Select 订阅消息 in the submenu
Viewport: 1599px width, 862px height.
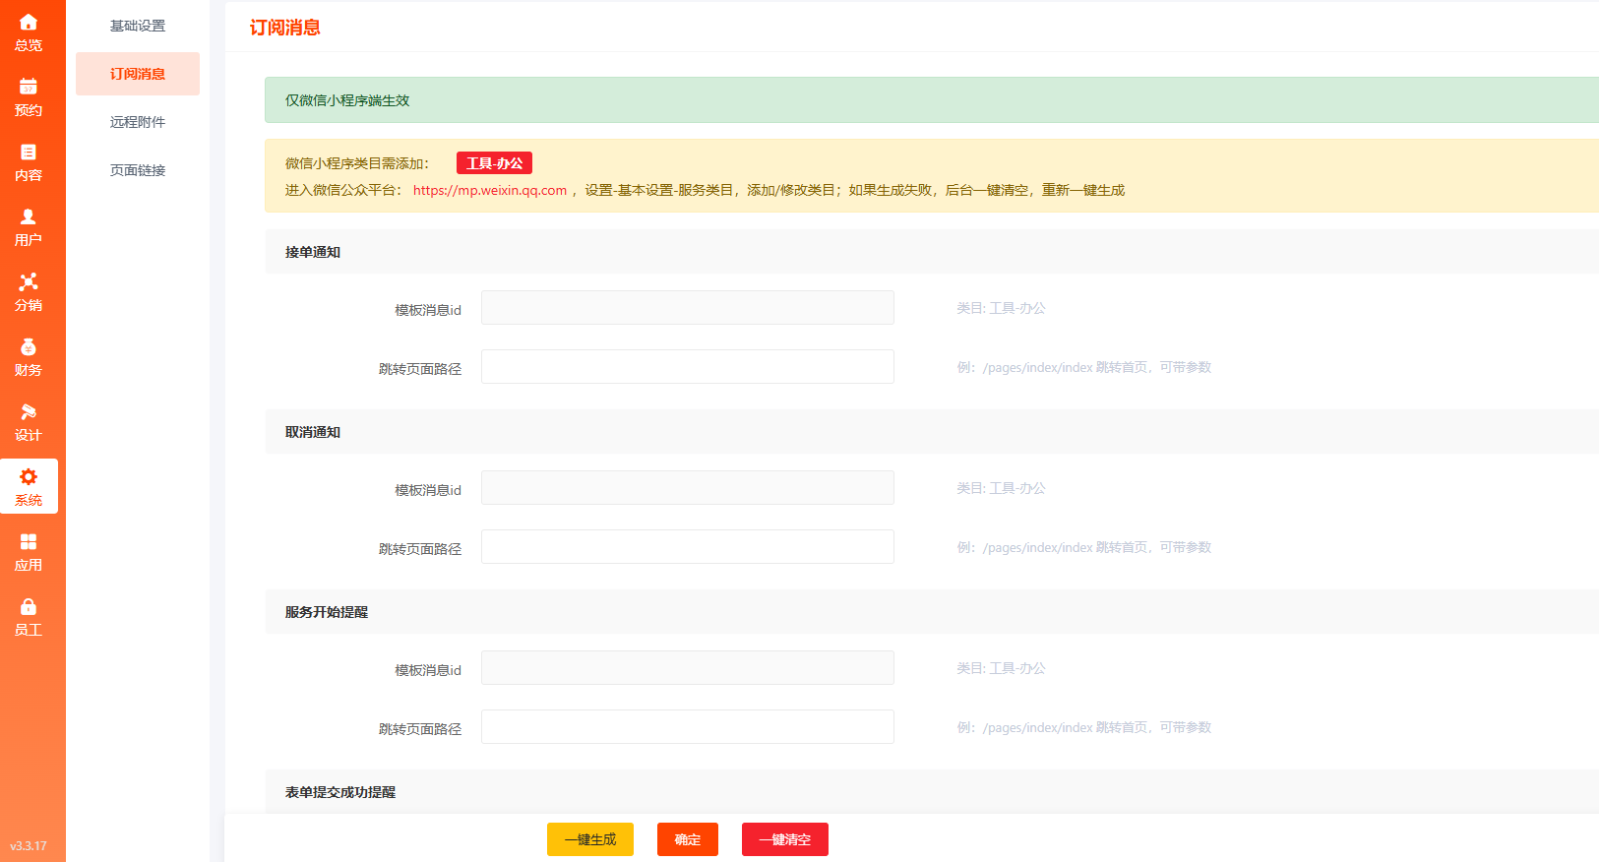coord(138,74)
